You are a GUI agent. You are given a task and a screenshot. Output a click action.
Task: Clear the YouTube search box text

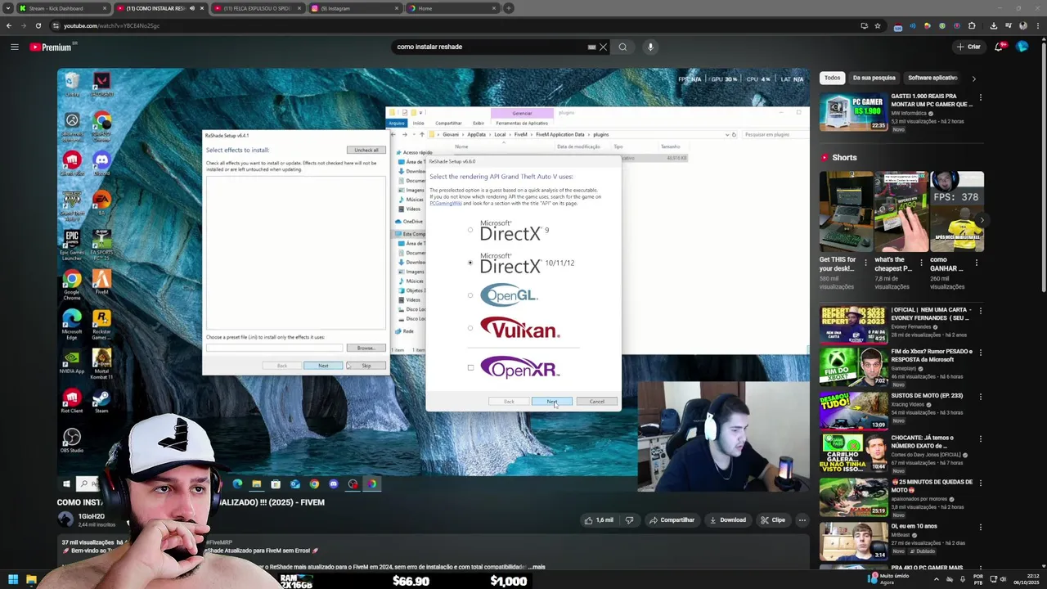tap(603, 47)
